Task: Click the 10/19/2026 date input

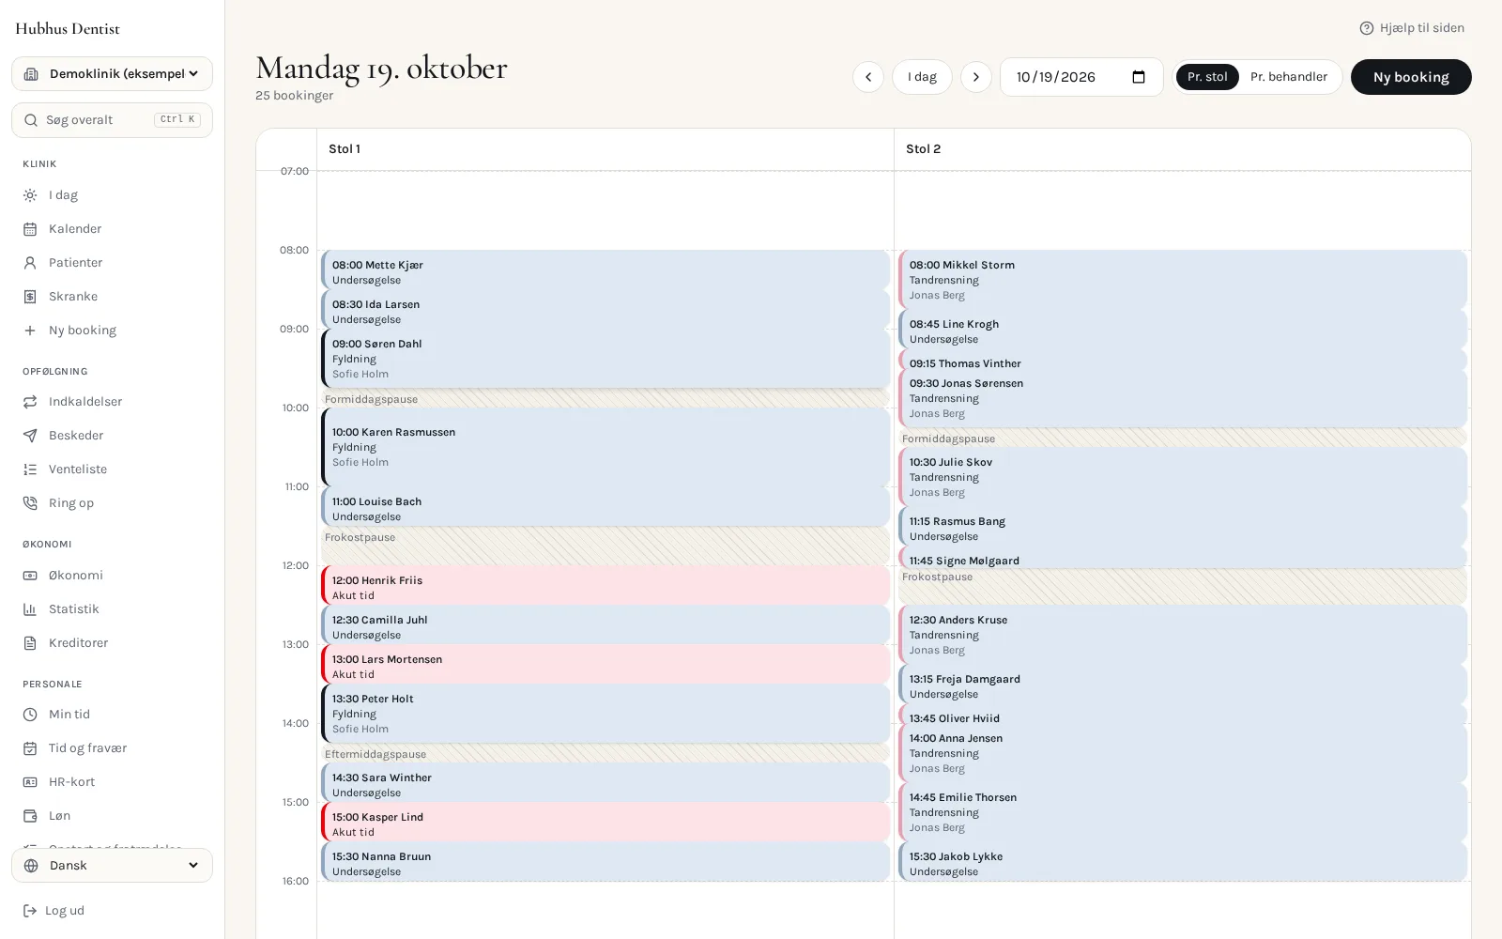Action: click(1081, 77)
